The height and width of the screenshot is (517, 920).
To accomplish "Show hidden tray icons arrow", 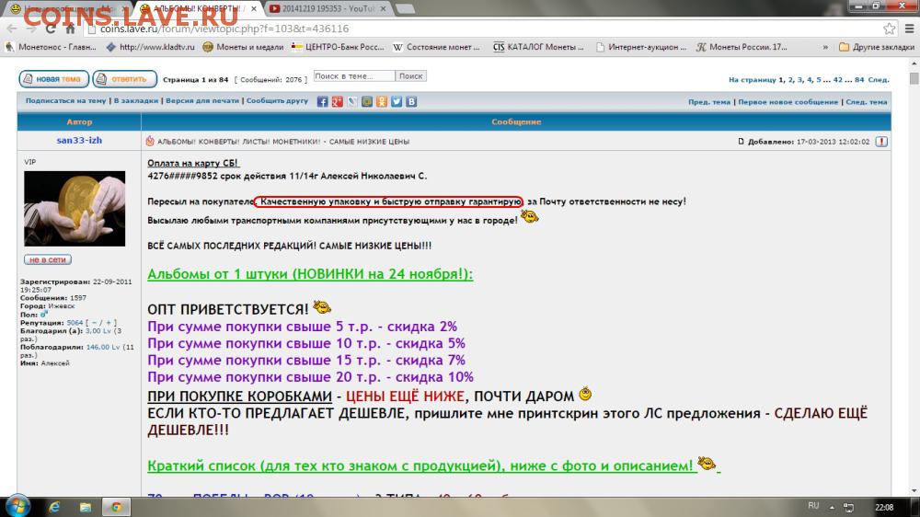I will tap(832, 507).
